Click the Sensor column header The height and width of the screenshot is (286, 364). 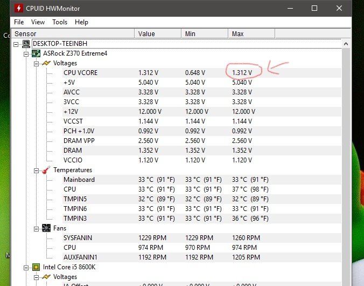(73, 34)
